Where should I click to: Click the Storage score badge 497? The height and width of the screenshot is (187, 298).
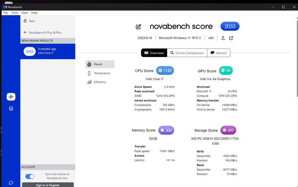(x=228, y=130)
